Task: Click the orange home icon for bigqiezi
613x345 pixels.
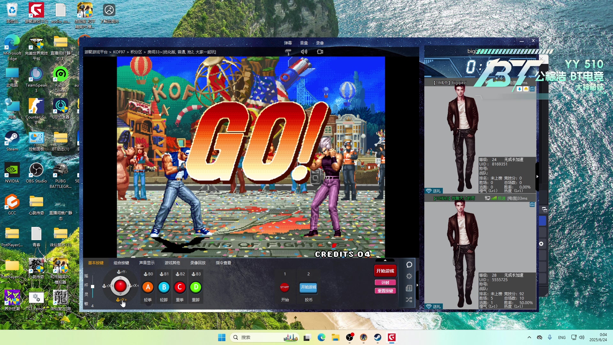Action: 526,89
